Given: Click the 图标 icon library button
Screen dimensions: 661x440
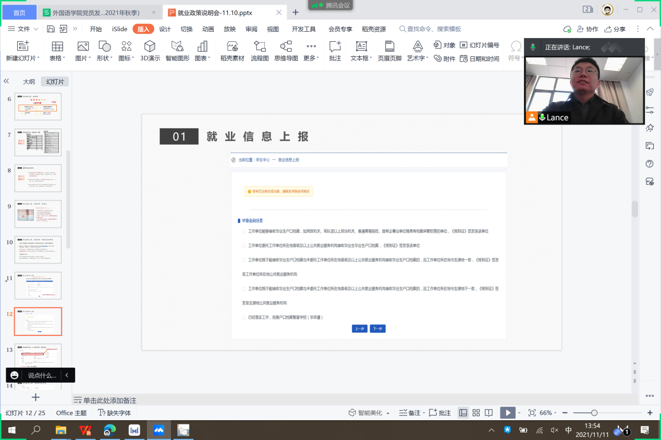Looking at the screenshot, I should [x=126, y=46].
